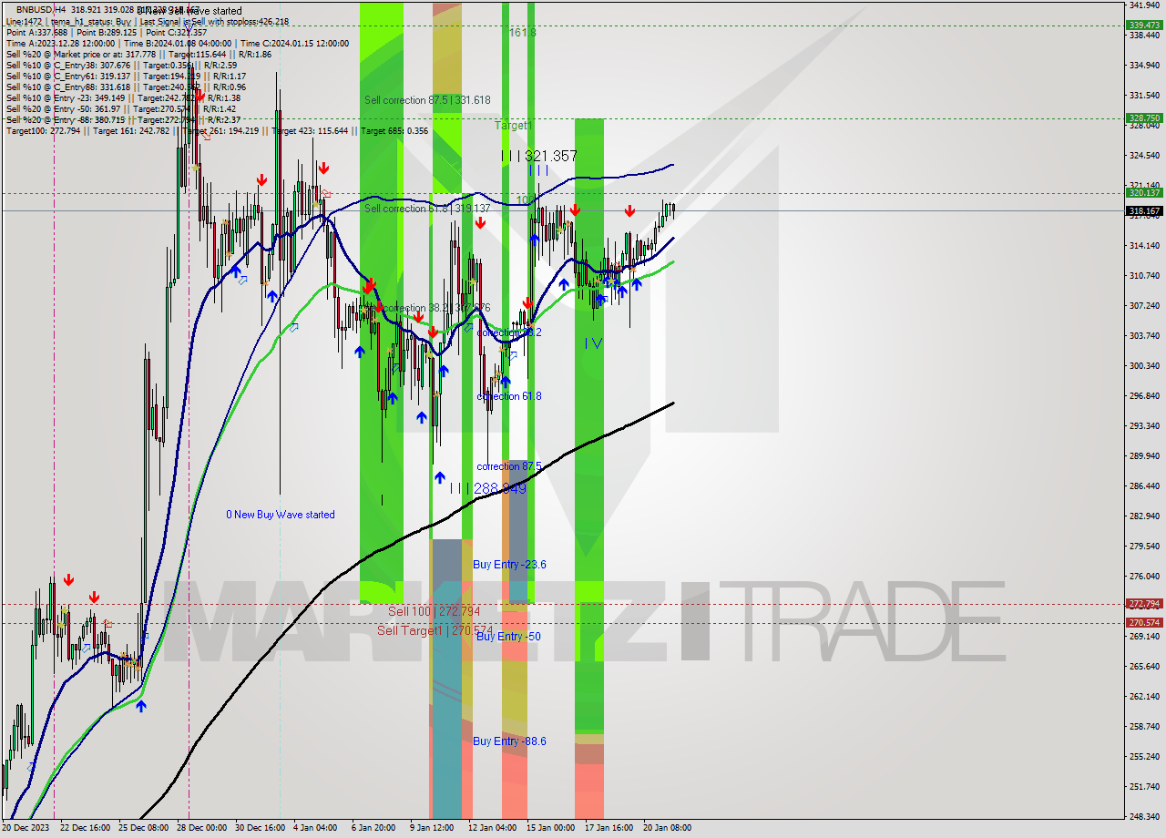Click the blue 'correction 87.5' label
This screenshot has height=838, width=1166.
[509, 466]
